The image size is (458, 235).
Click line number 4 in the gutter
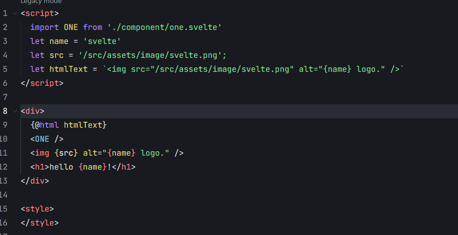5,55
